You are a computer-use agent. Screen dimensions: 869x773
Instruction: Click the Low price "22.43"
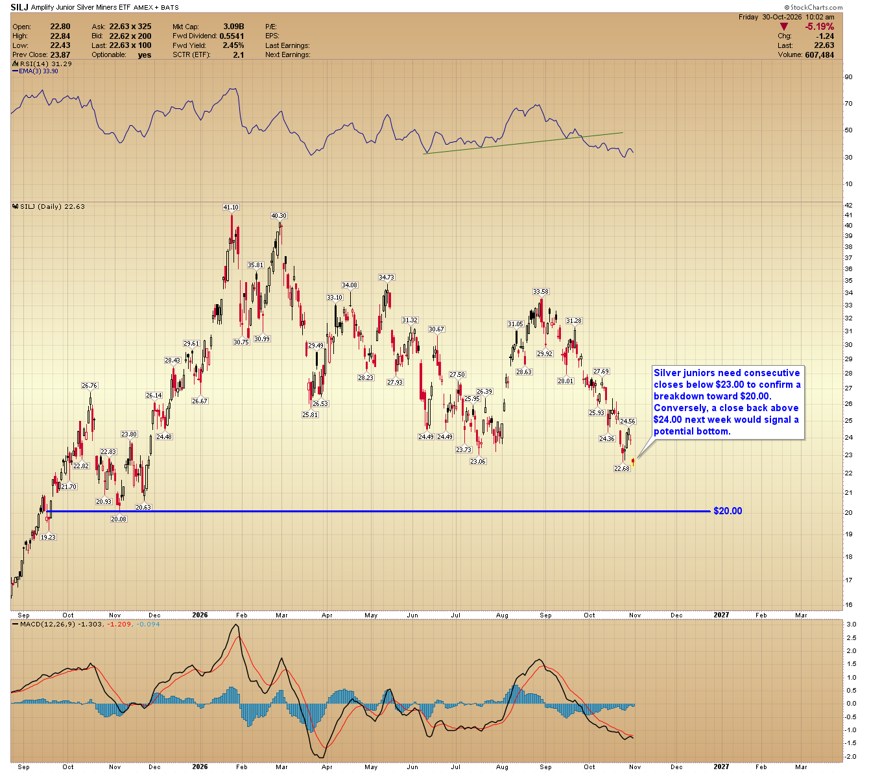point(60,45)
